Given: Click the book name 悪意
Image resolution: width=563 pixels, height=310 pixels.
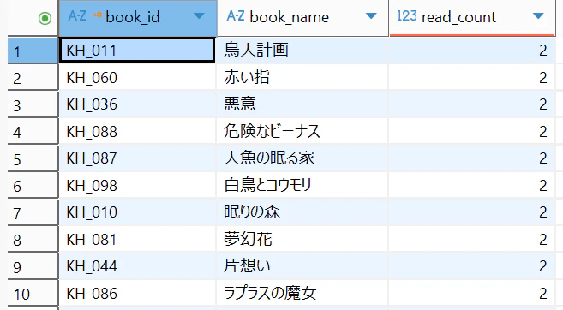Looking at the screenshot, I should [240, 104].
